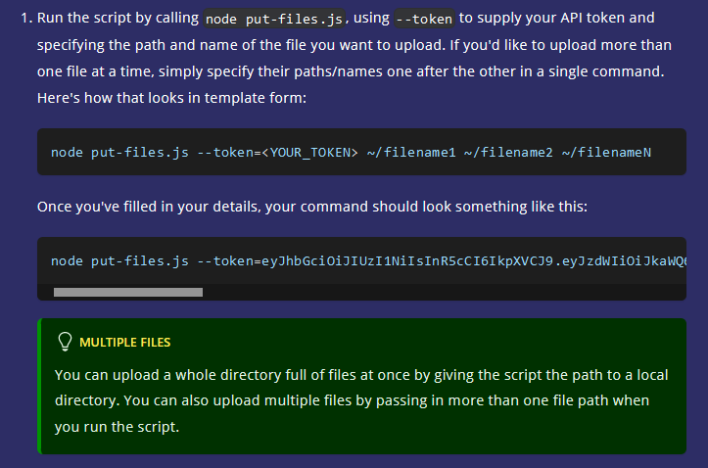Click '~/filenameN' in the template command
This screenshot has height=468, width=708.
[606, 152]
